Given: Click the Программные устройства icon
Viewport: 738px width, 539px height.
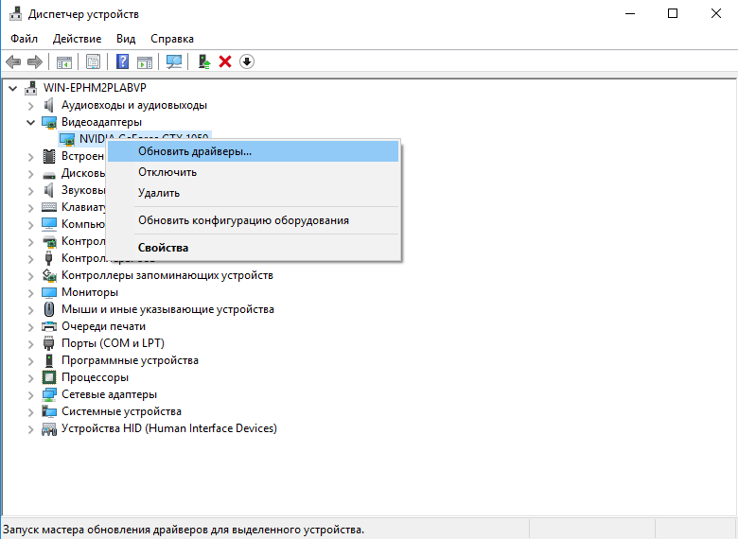Looking at the screenshot, I should (49, 360).
